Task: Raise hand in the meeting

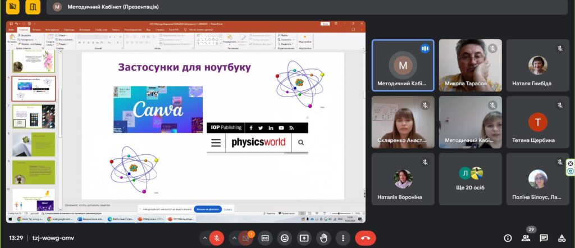Action: (x=323, y=238)
